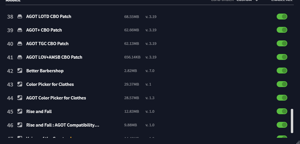300x144 pixels.
Task: Toggle off AGOT LOV+AMSB CBO Patch
Action: (282, 57)
